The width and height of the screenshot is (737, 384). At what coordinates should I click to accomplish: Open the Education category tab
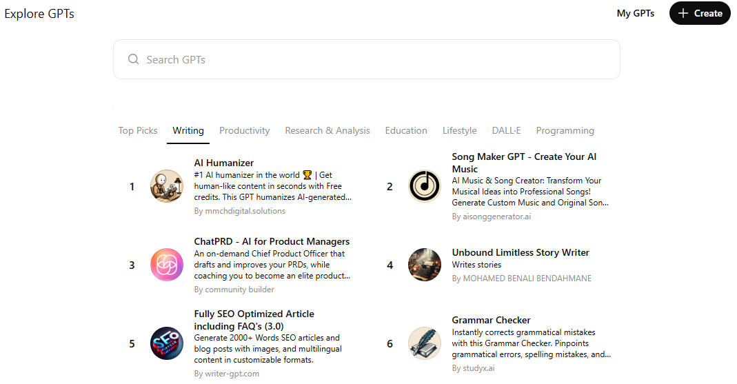pos(406,130)
